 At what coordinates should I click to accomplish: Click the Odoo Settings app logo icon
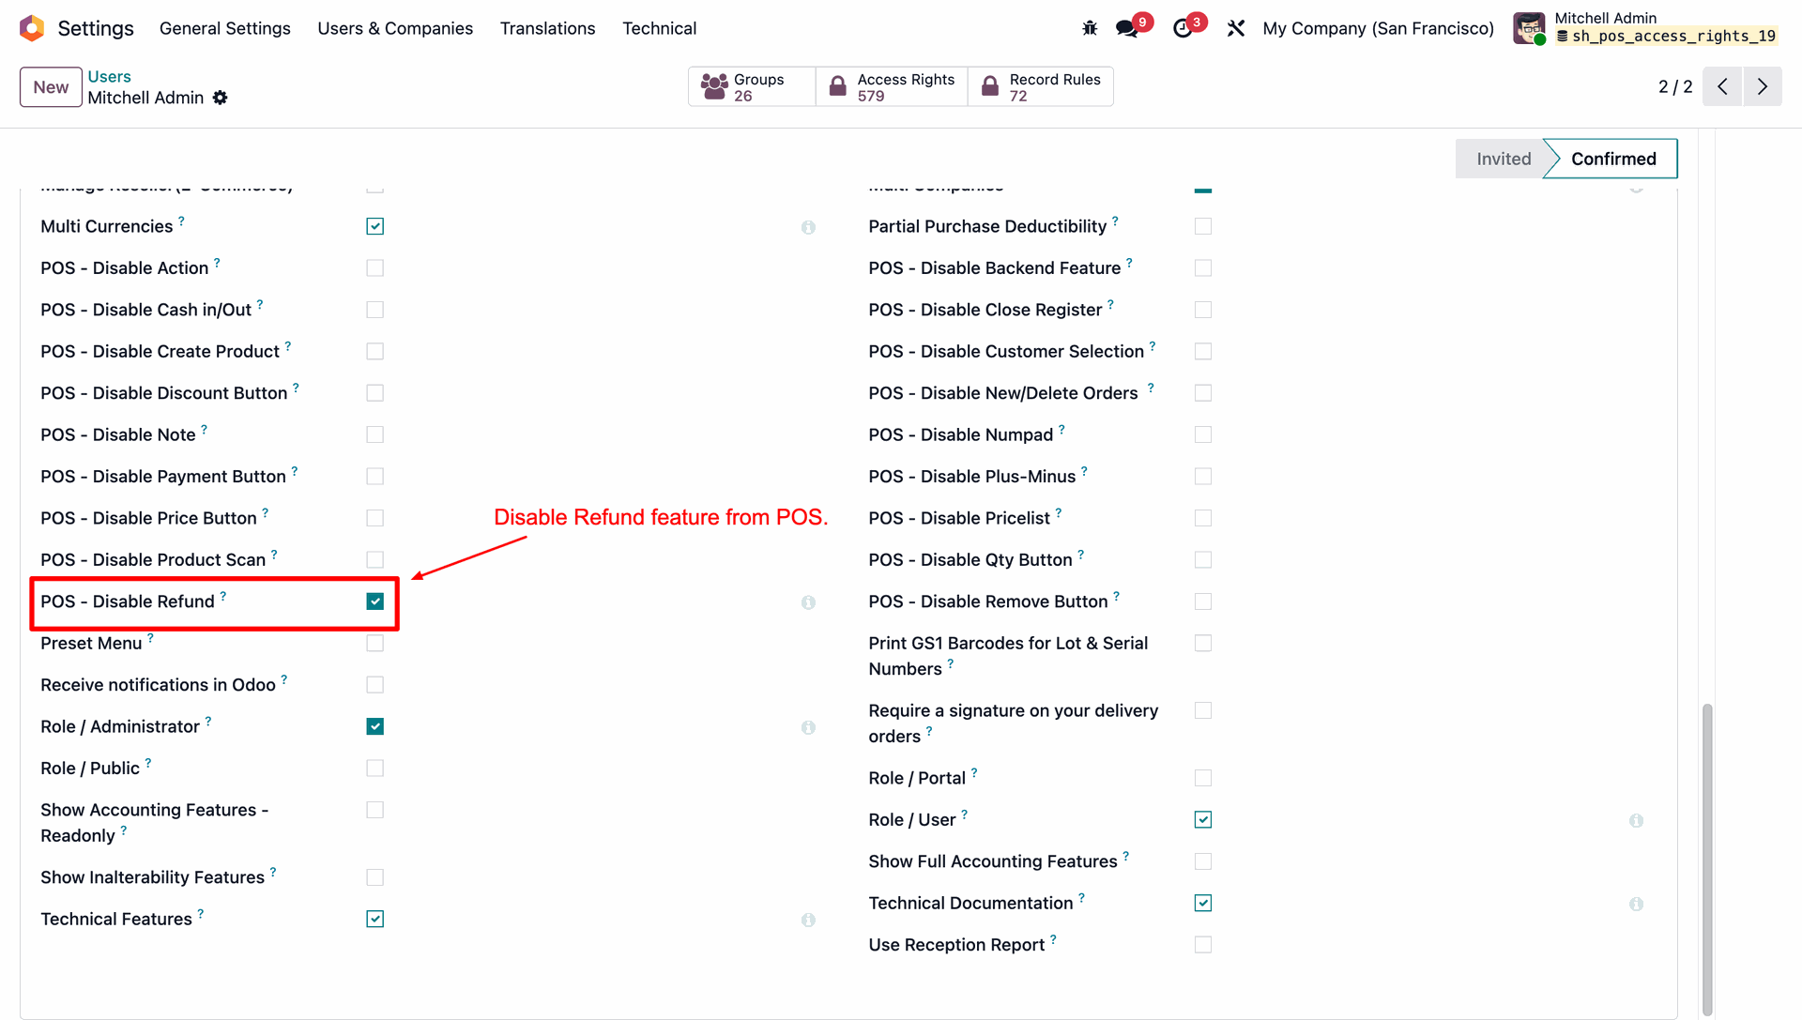[32, 28]
